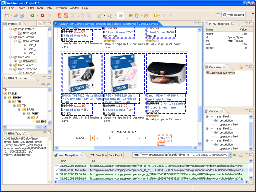Open the URL history dropdown arrow
This screenshot has width=256, height=192.
pyautogui.click(x=230, y=155)
